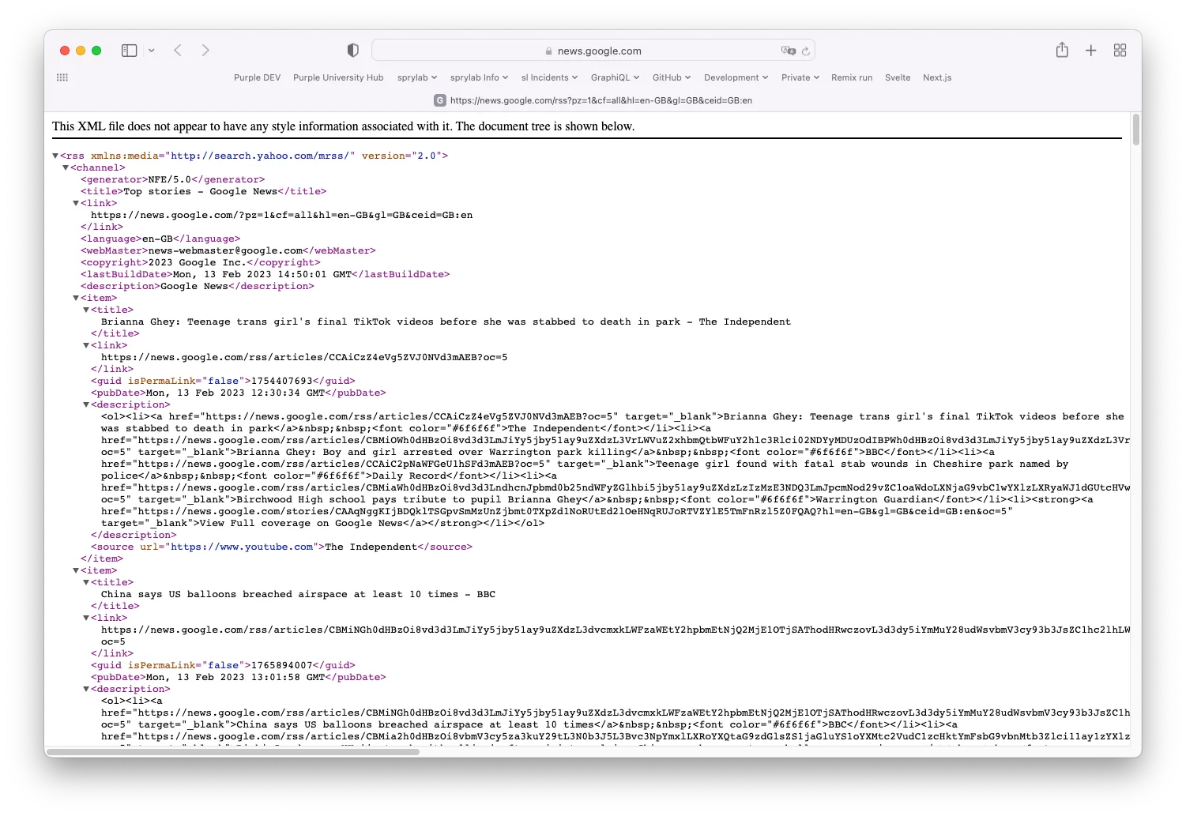Collapse first item's description element

click(x=86, y=404)
